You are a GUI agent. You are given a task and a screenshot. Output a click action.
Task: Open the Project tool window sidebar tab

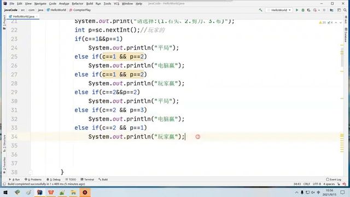click(4, 22)
